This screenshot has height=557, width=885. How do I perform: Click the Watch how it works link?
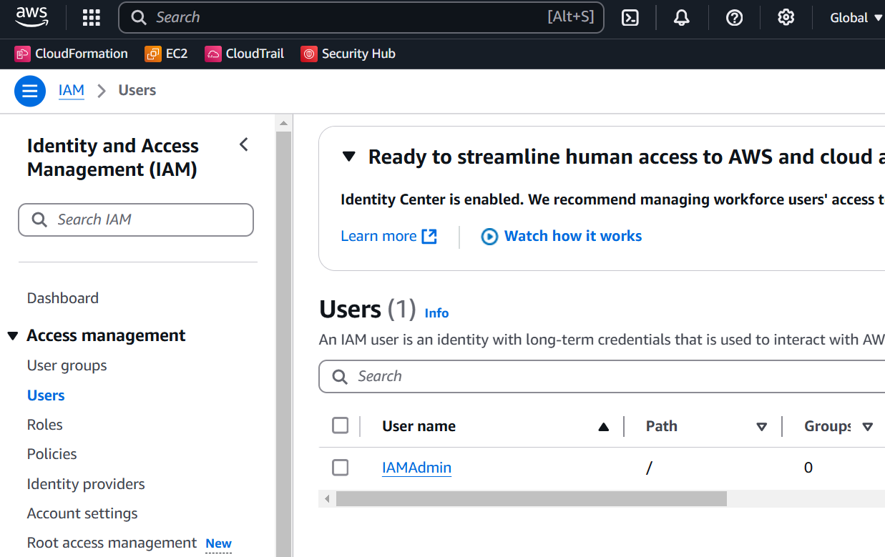pos(573,237)
